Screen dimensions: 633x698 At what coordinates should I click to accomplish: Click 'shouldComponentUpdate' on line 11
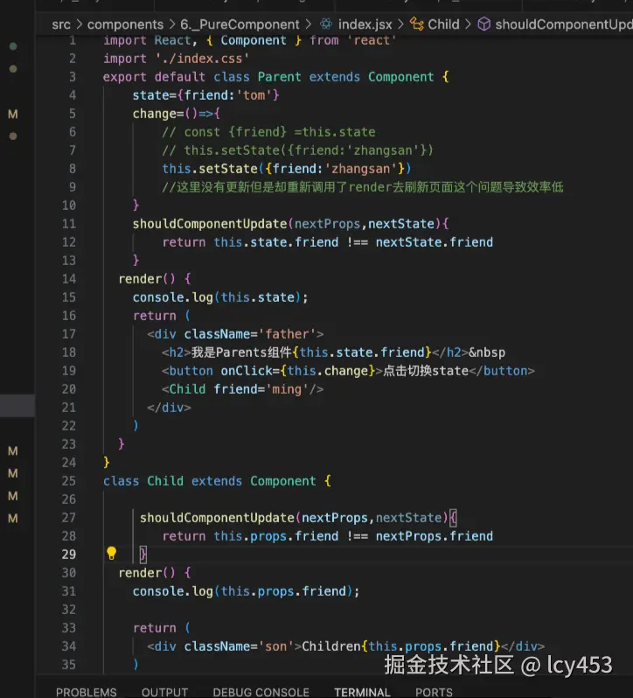click(x=210, y=223)
